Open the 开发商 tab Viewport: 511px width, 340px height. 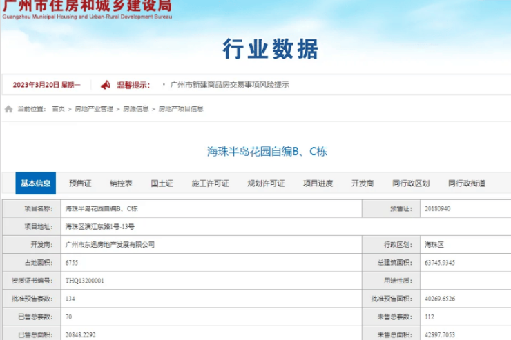click(x=363, y=183)
